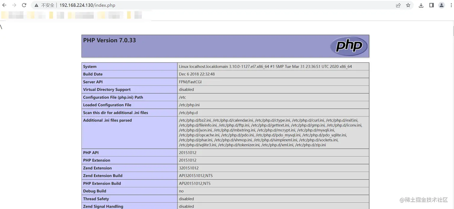Reload the page with the refresh icon
This screenshot has width=454, height=209.
(x=24, y=5)
